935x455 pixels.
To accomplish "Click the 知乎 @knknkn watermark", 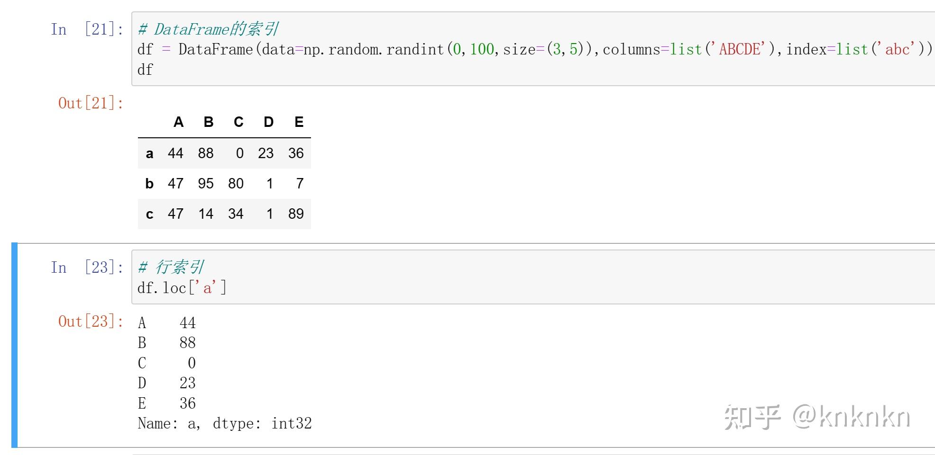I will click(x=817, y=417).
